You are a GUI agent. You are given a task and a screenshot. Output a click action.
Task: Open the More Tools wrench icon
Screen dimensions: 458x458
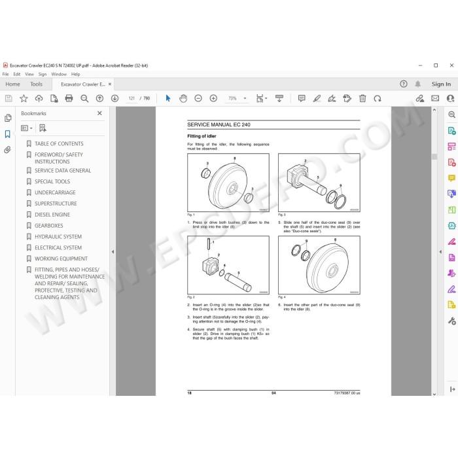(x=451, y=321)
